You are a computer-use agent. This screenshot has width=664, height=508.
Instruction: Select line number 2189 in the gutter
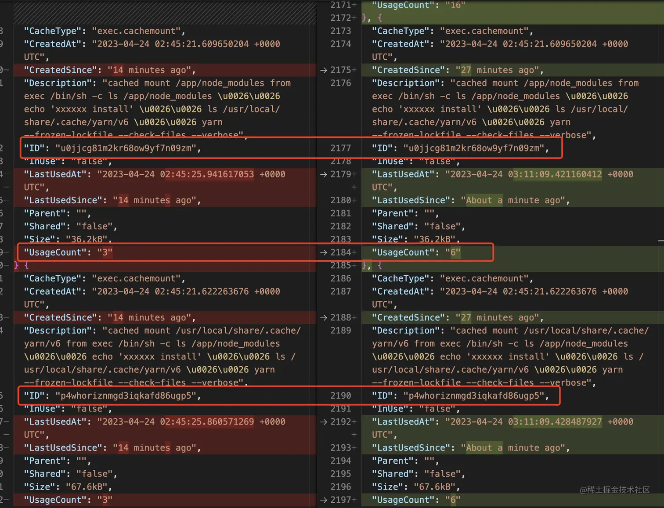(341, 331)
